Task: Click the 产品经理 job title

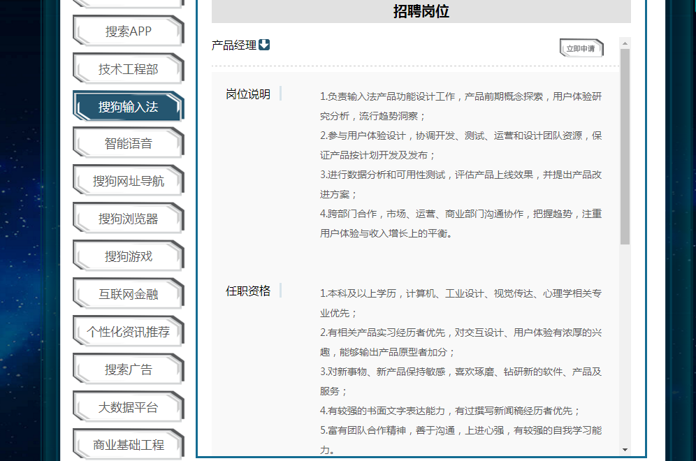Action: tap(234, 45)
